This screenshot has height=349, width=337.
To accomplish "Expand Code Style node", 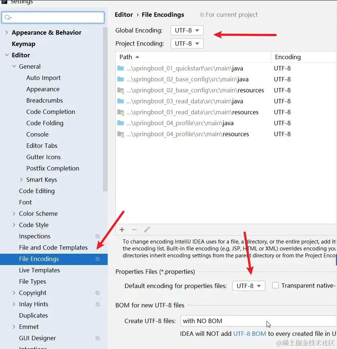I will [14, 225].
